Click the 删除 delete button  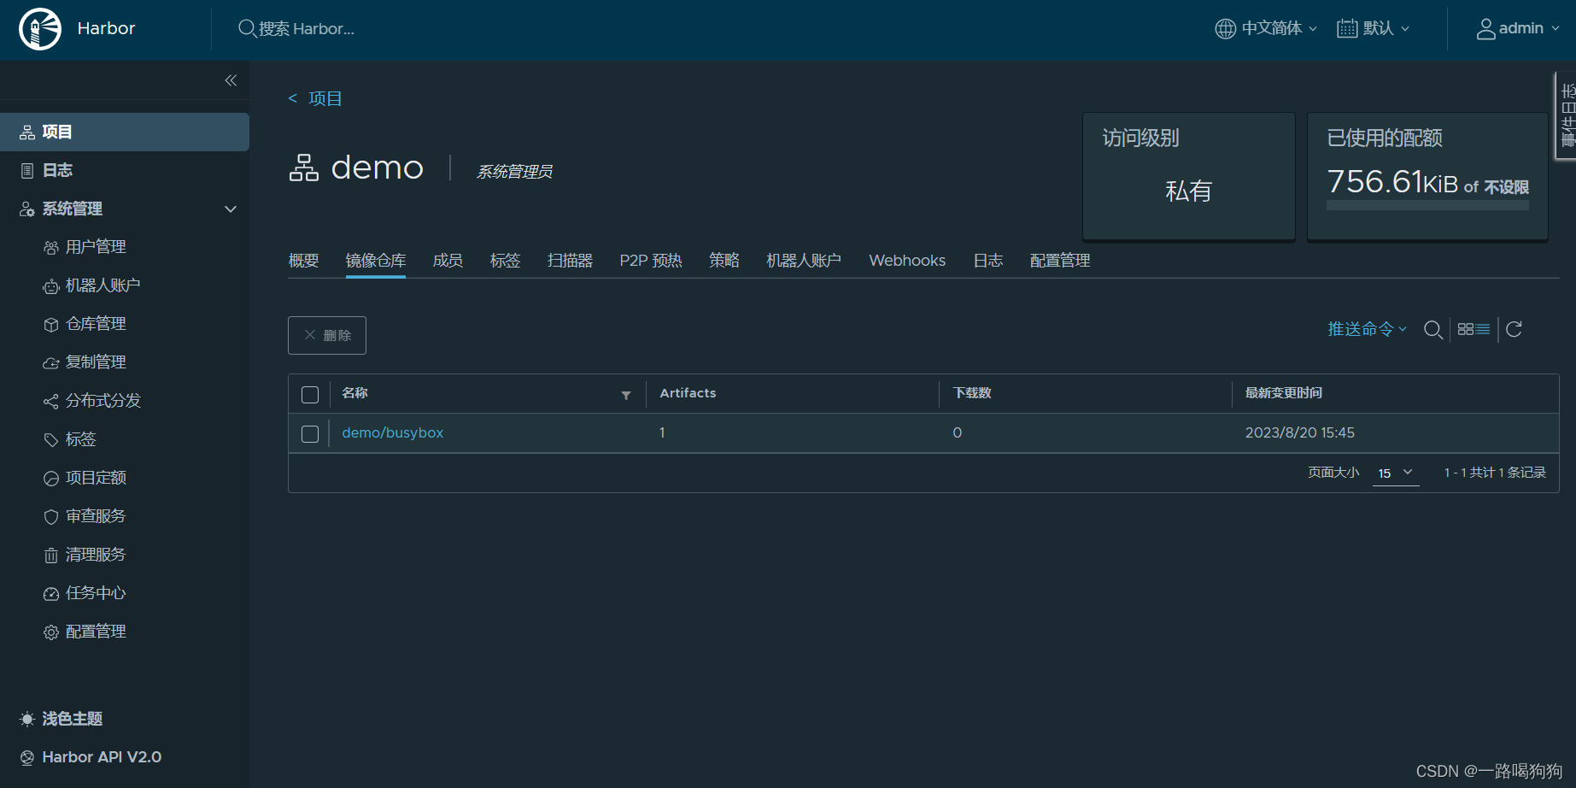[327, 335]
